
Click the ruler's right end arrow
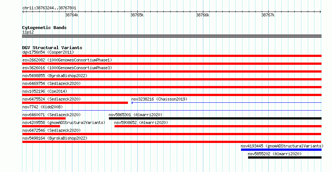click(x=320, y=12)
